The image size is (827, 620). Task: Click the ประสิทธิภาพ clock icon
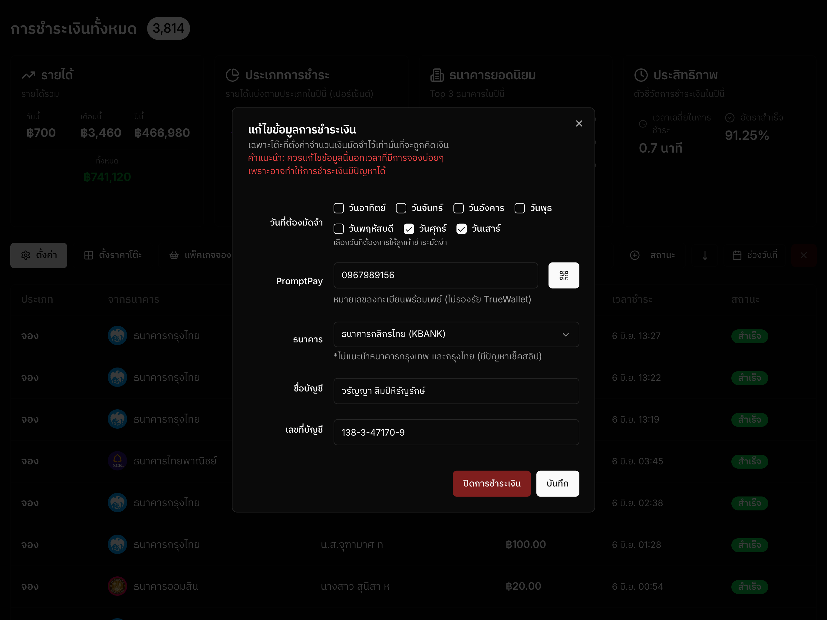pos(641,75)
